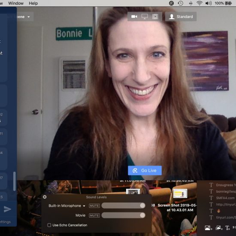Select the screen share source icon
This screenshot has height=236, width=236.
145,17
